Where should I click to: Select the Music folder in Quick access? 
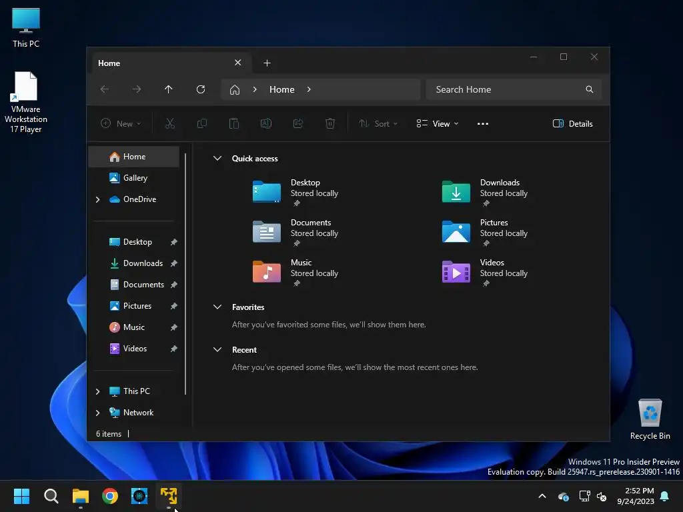click(296, 272)
